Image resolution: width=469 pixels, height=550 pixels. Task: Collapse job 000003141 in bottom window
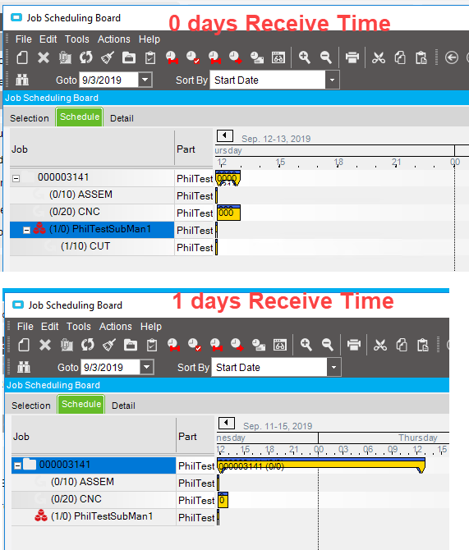17,465
